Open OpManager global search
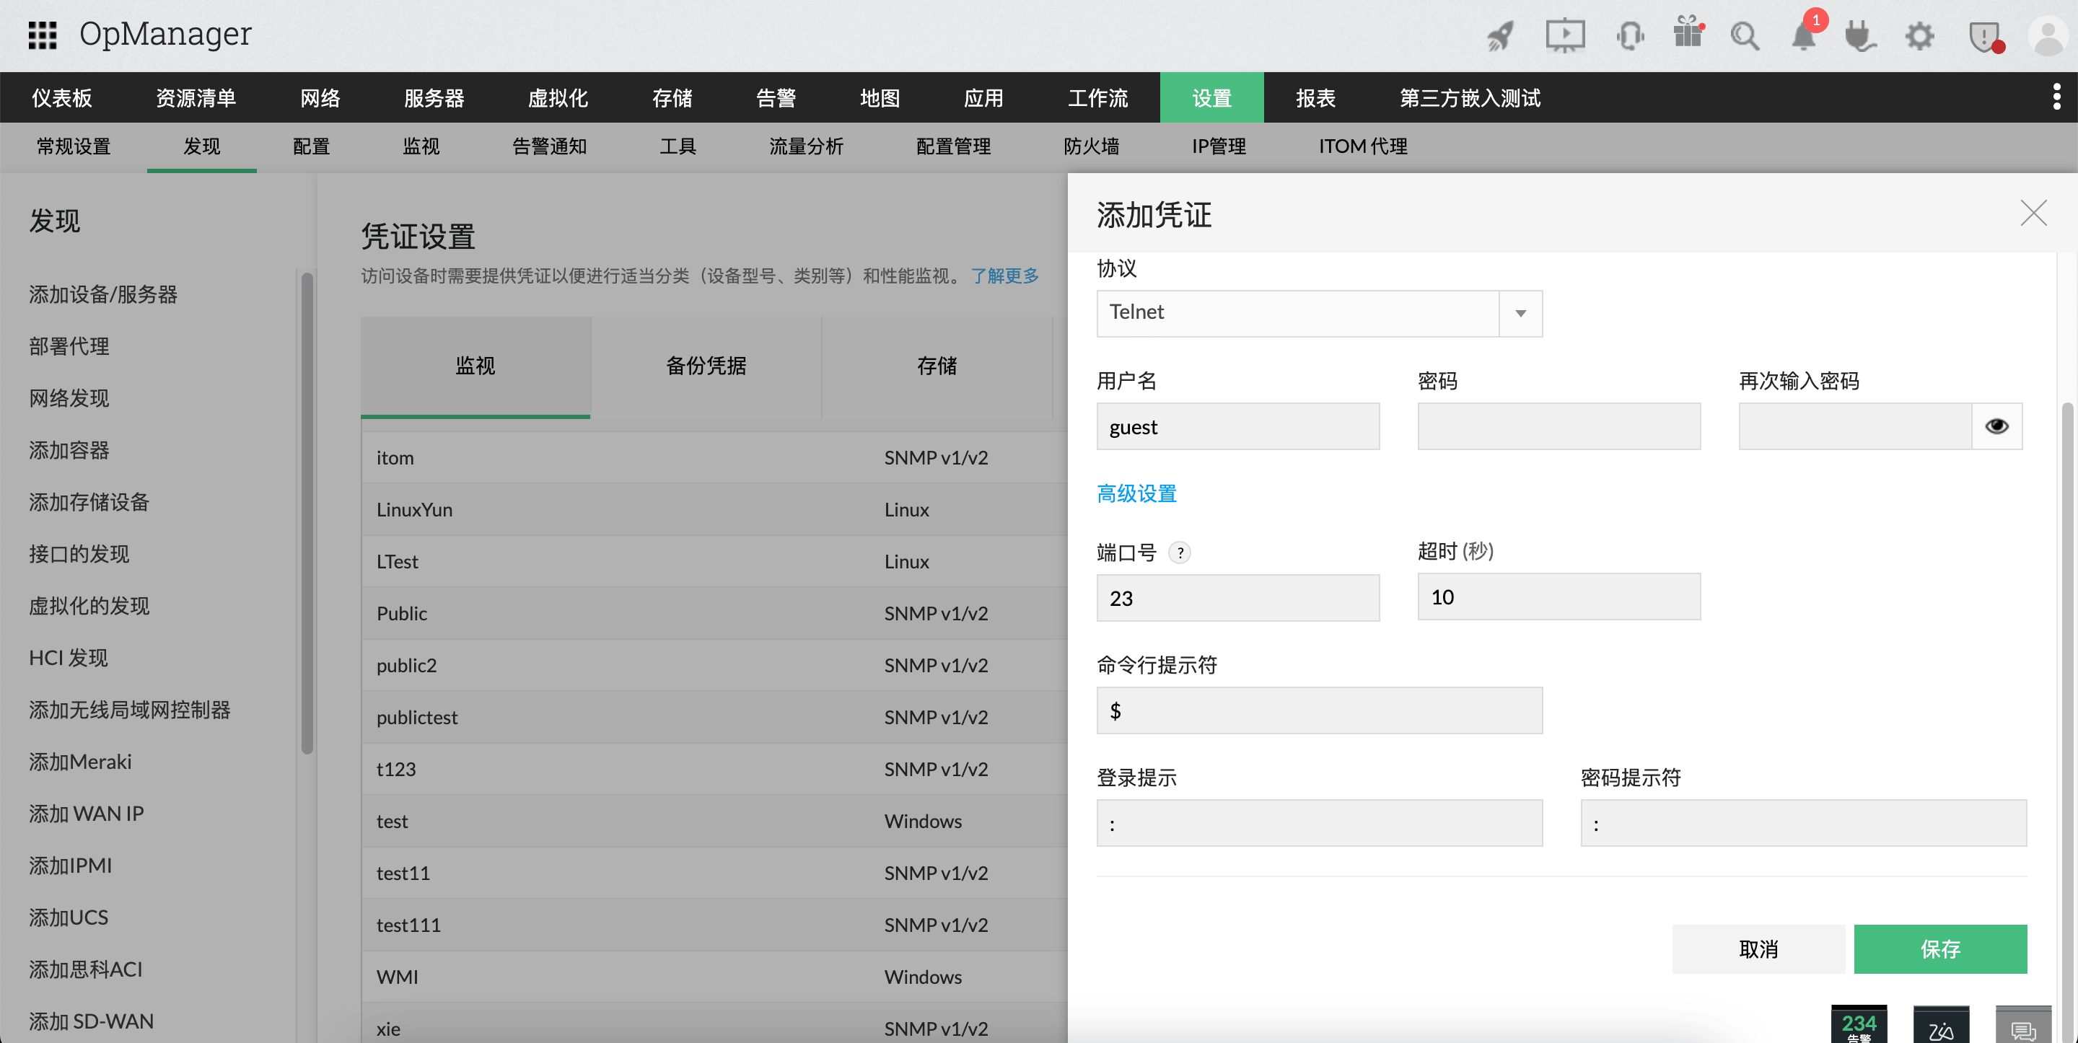The image size is (2078, 1043). coord(1745,35)
